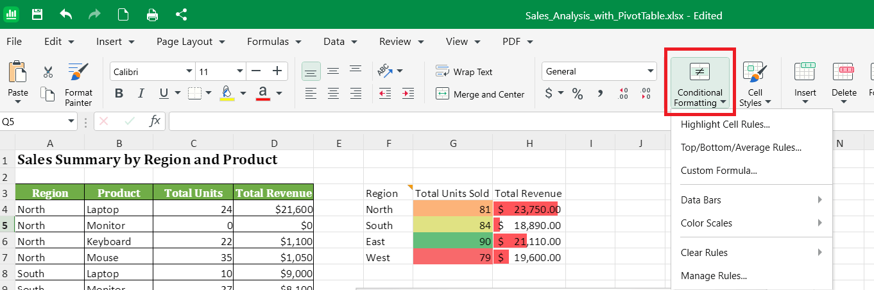This screenshot has height=290, width=874.
Task: Open the fill color picker arrow
Action: (x=243, y=94)
